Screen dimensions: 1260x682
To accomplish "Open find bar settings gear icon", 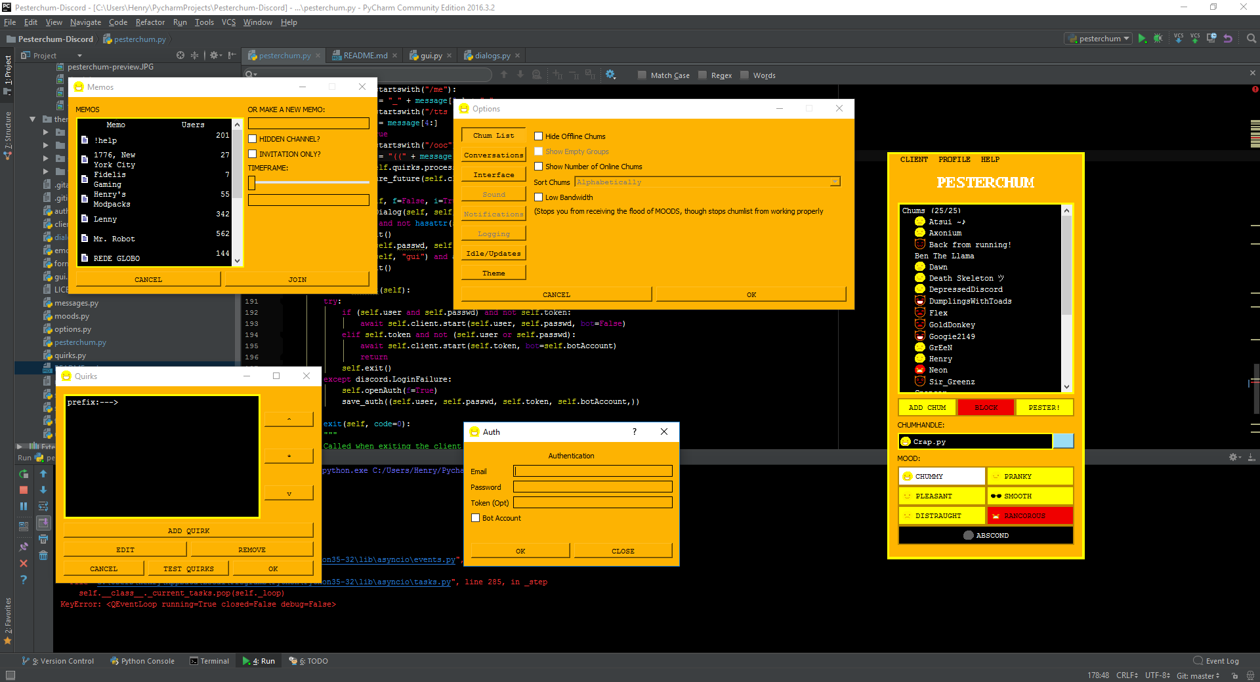I will point(610,75).
